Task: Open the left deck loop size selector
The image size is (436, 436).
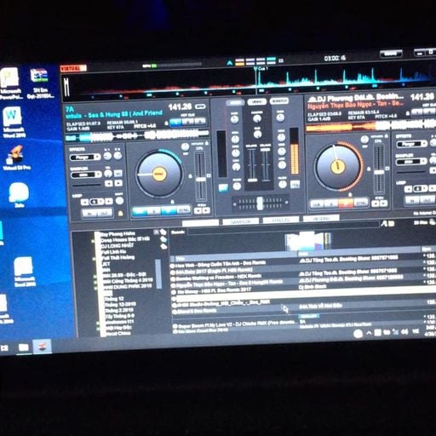Action: (x=97, y=202)
